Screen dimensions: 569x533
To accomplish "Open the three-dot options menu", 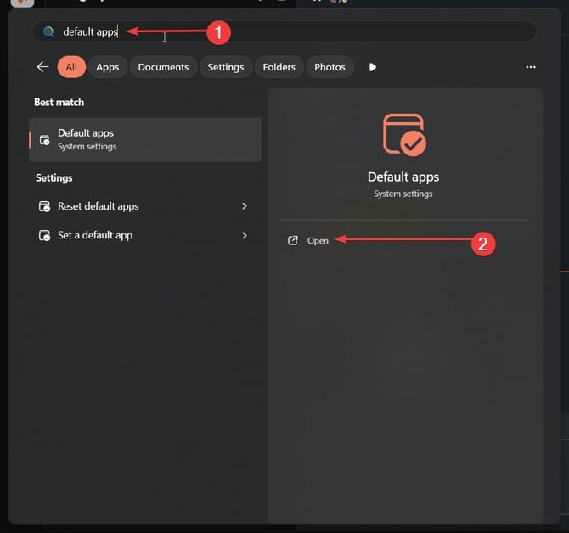I will pyautogui.click(x=531, y=67).
